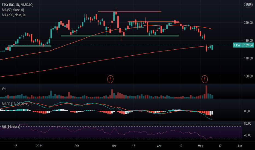Image resolution: width=255 pixels, height=150 pixels.
Task: Click the Mar date axis label
Action: click(114, 146)
